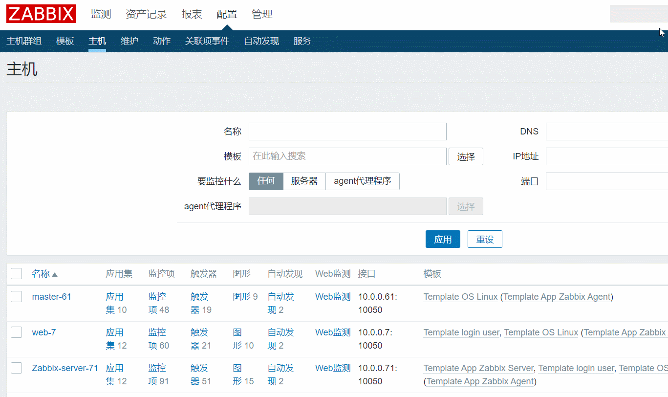This screenshot has width=668, height=397.
Task: Select 服务器 monitoring option
Action: (x=304, y=181)
